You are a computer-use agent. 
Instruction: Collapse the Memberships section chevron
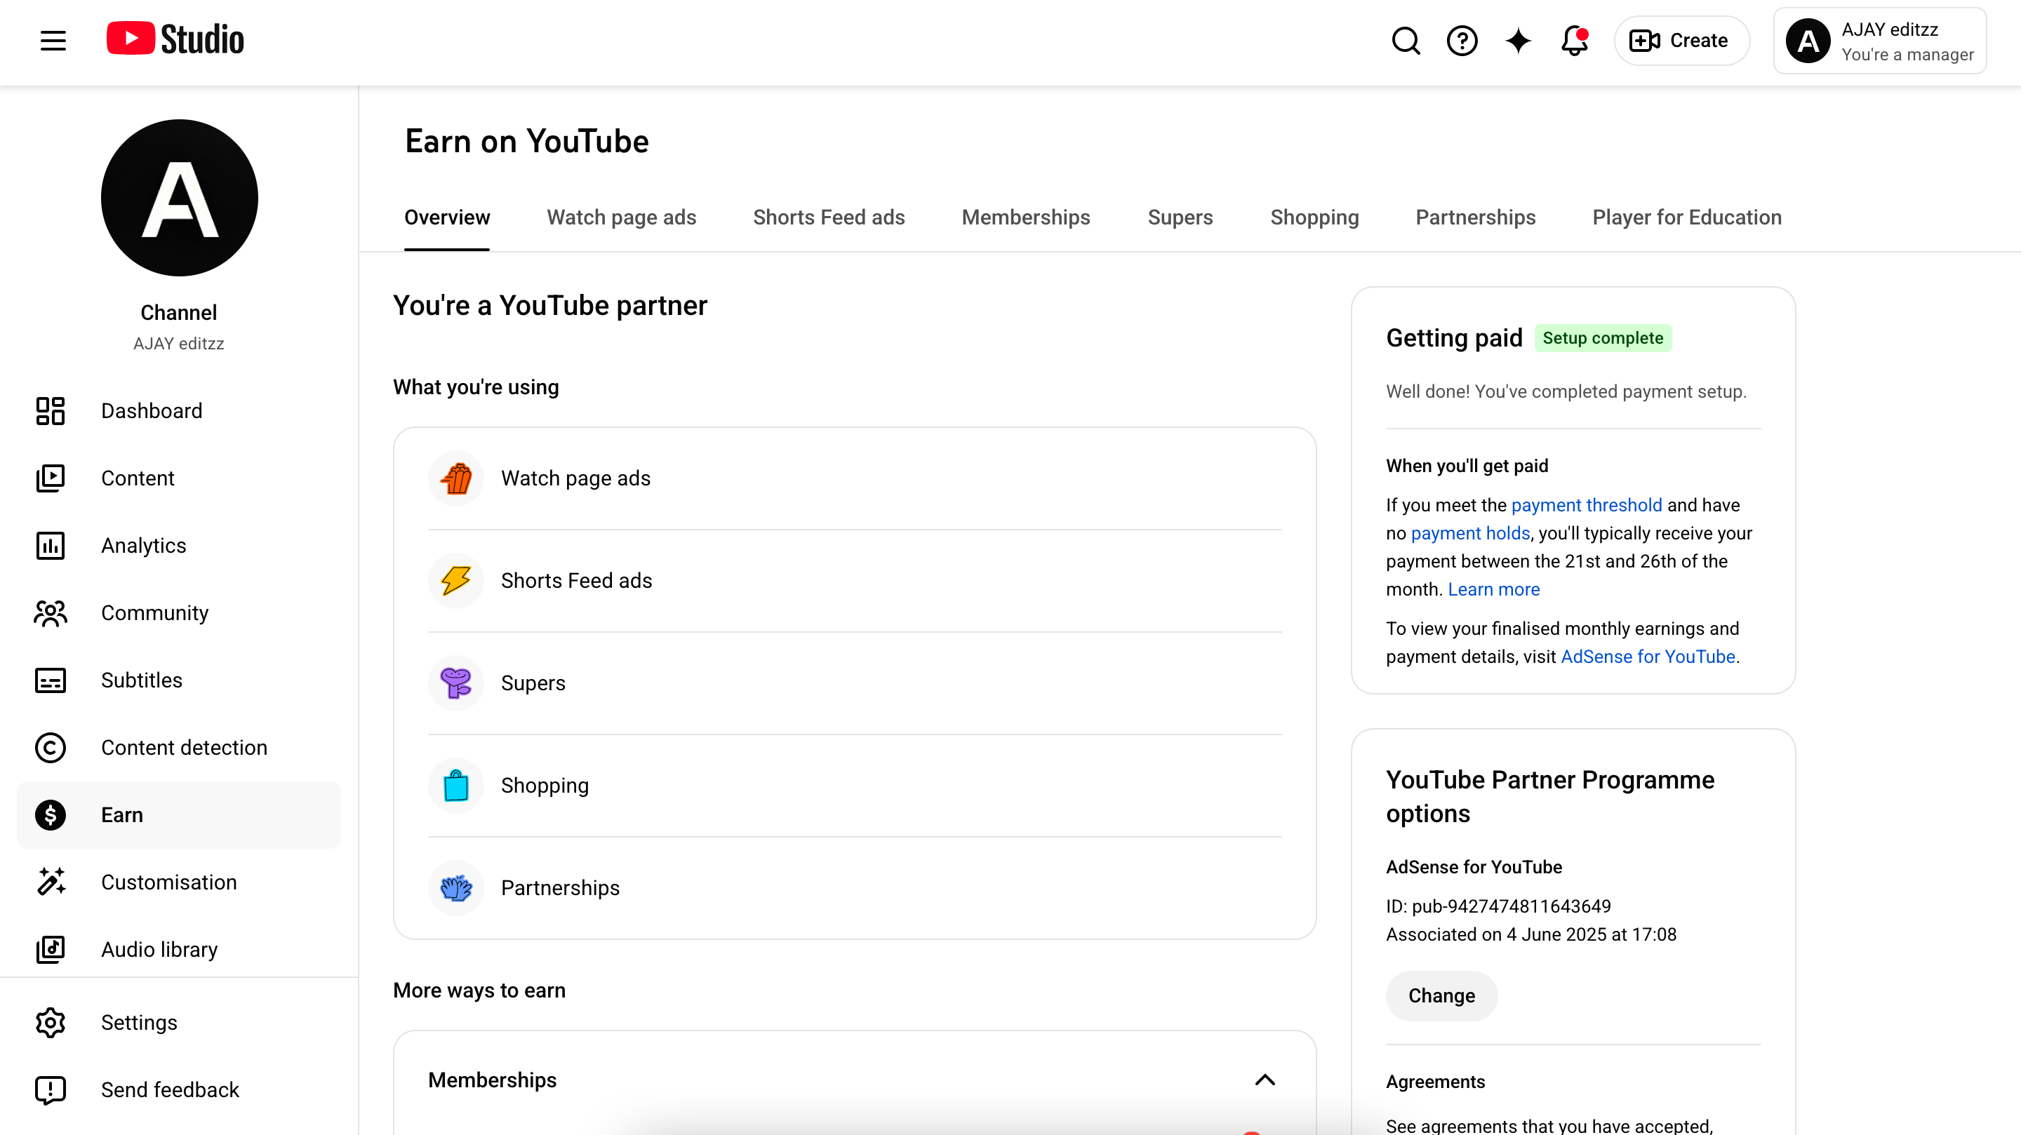click(1265, 1080)
